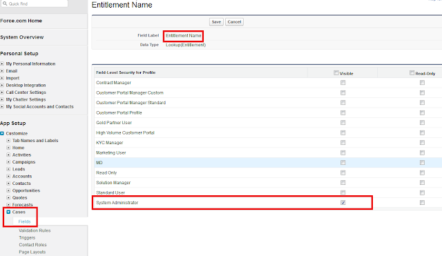The width and height of the screenshot is (442, 256).
Task: Check Visible for Customer Portal Manager Standard
Action: point(343,103)
